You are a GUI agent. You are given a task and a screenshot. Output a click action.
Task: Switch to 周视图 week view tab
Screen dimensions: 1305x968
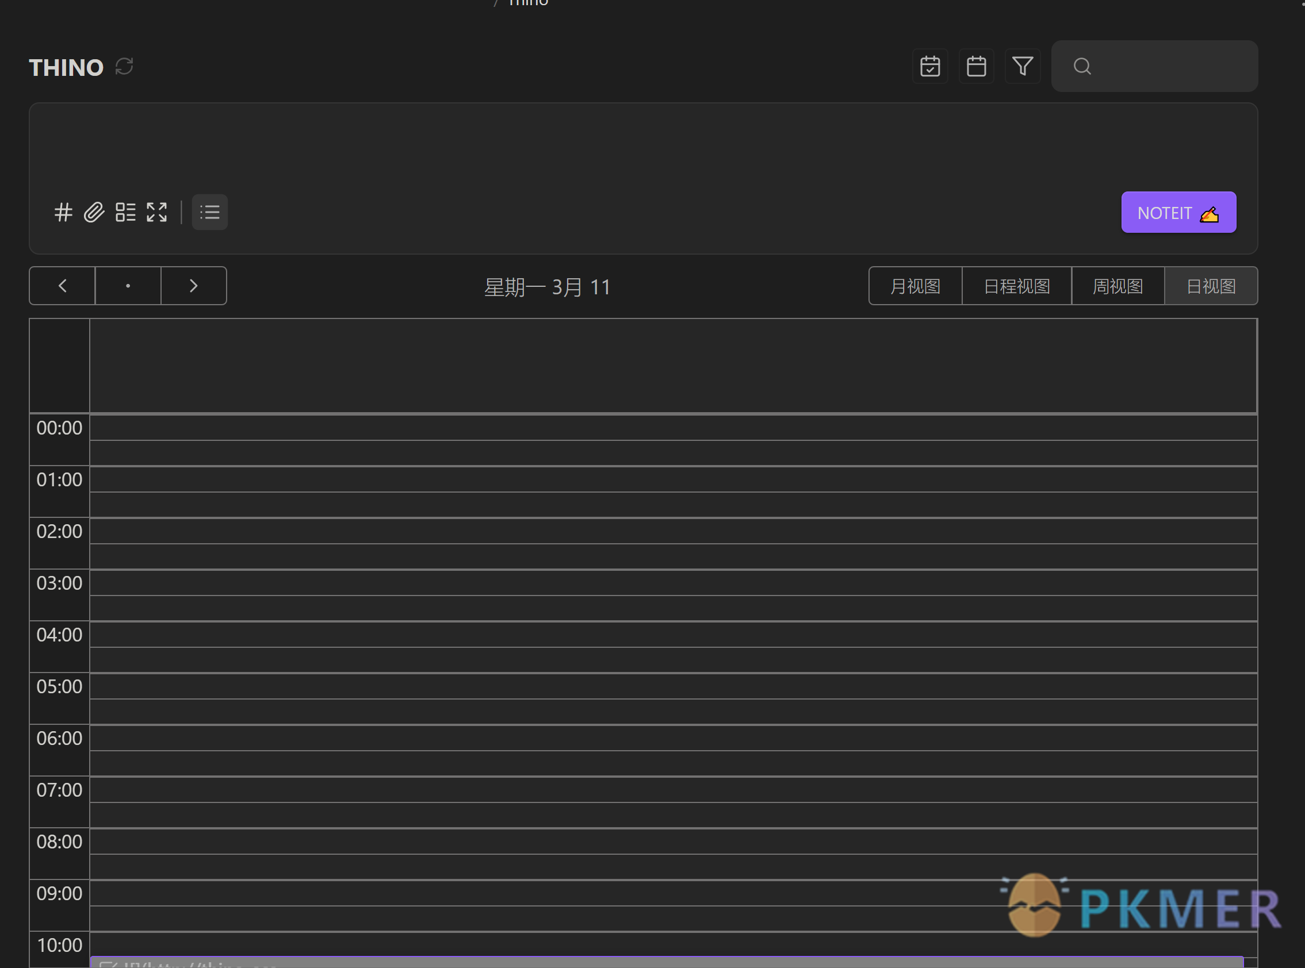[x=1118, y=286]
